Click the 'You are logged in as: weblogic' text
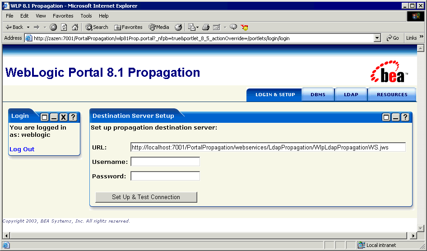The width and height of the screenshot is (427, 251). (38, 131)
